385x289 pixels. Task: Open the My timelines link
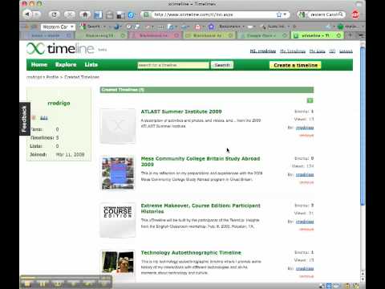pos(293,51)
